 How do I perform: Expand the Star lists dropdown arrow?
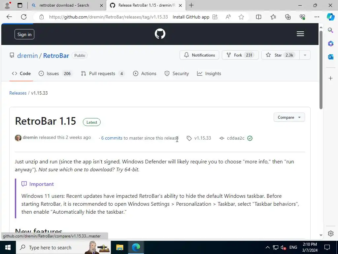tap(305, 55)
